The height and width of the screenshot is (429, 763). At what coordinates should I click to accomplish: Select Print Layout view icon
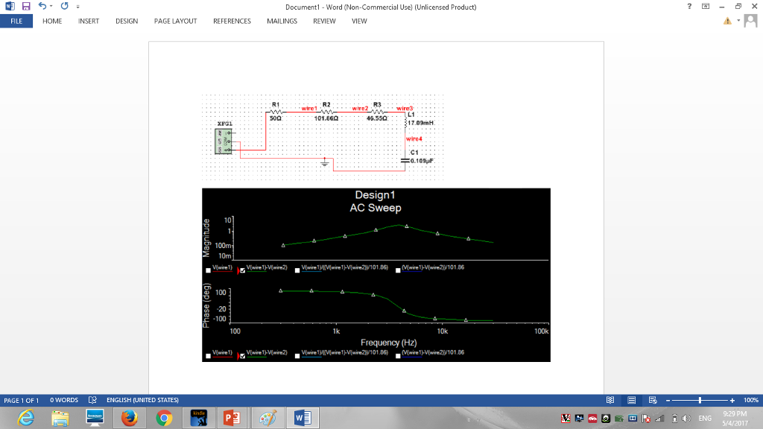coord(631,400)
